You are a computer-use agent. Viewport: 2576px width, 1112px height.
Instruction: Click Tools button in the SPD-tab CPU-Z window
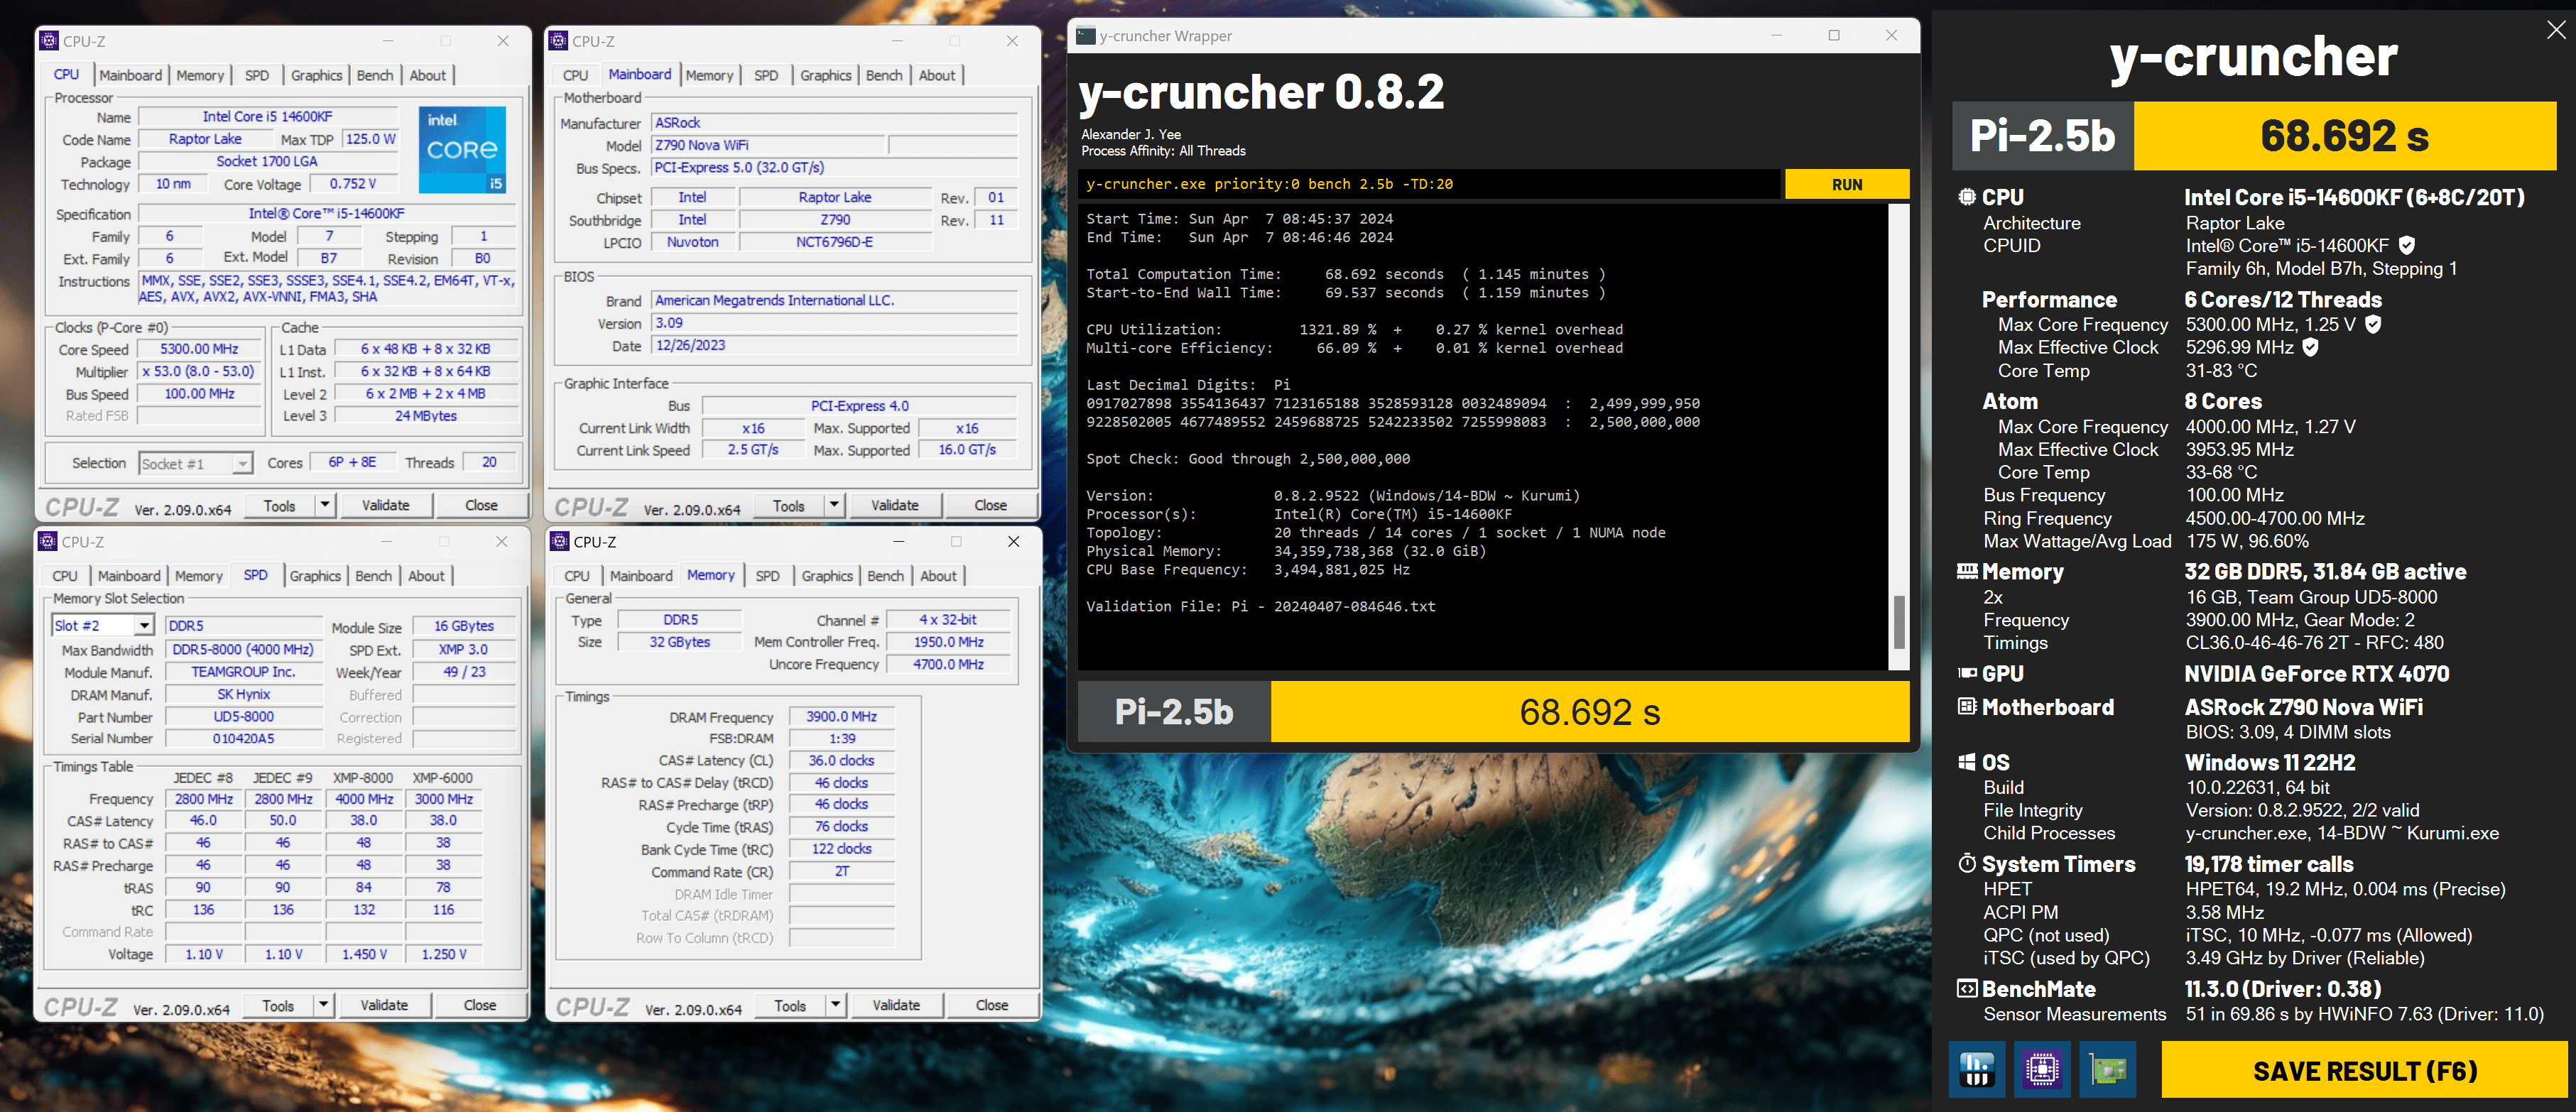[278, 1005]
